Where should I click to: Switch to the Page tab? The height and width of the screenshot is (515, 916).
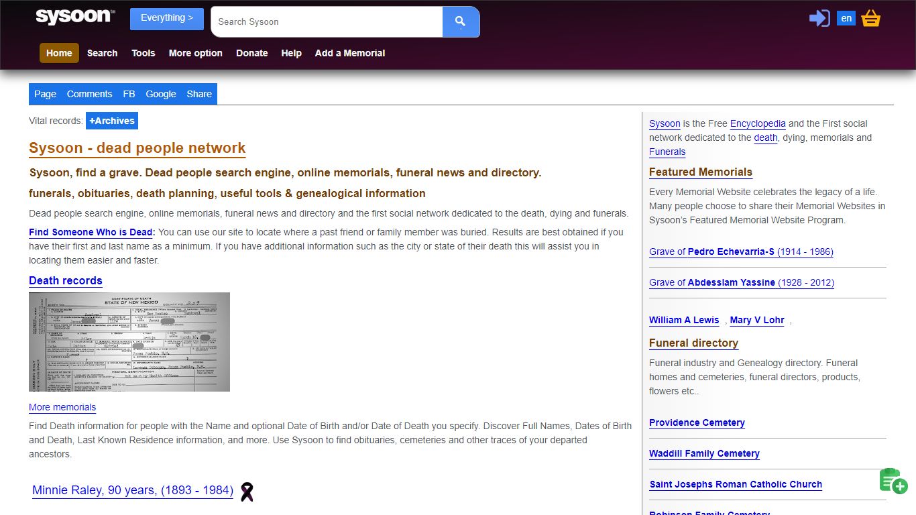[45, 94]
